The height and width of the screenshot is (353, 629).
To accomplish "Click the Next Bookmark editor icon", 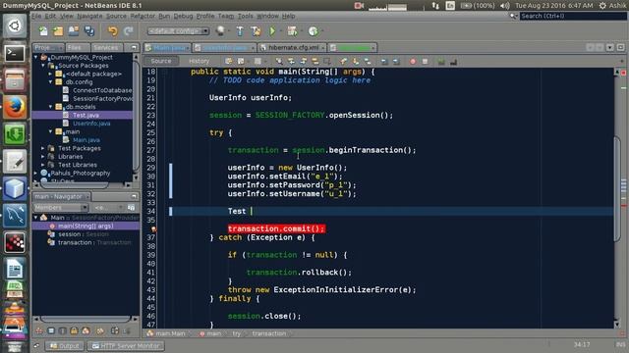I will [356, 61].
